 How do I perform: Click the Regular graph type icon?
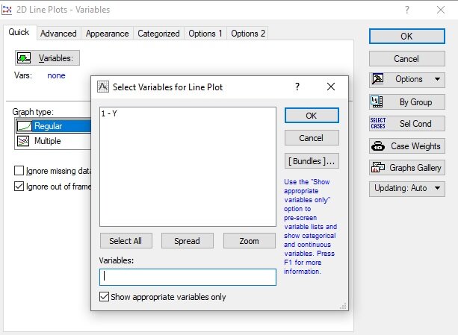(24, 126)
